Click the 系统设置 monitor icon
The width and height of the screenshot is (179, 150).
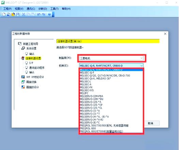click(x=23, y=48)
